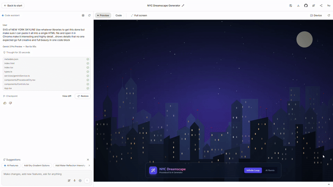Click the share icon in header

(321, 5)
